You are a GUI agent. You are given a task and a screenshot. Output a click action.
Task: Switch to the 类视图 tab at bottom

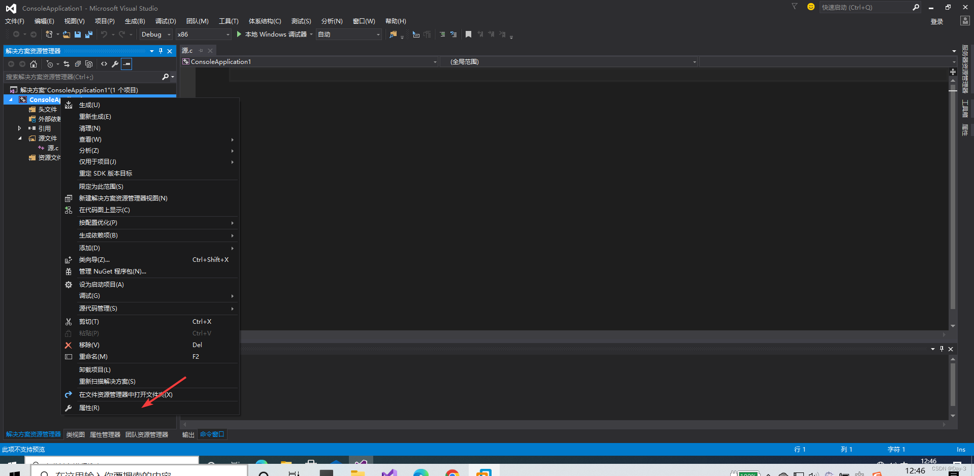pos(76,435)
